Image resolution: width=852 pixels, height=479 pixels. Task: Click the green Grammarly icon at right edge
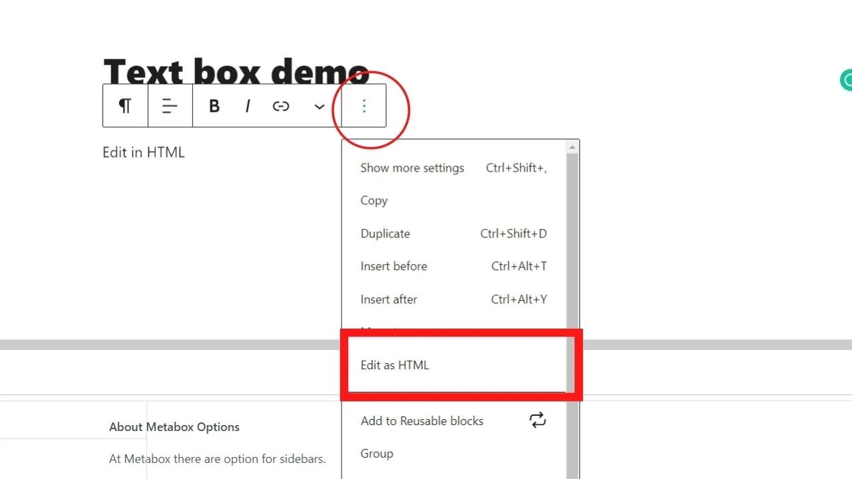click(847, 80)
